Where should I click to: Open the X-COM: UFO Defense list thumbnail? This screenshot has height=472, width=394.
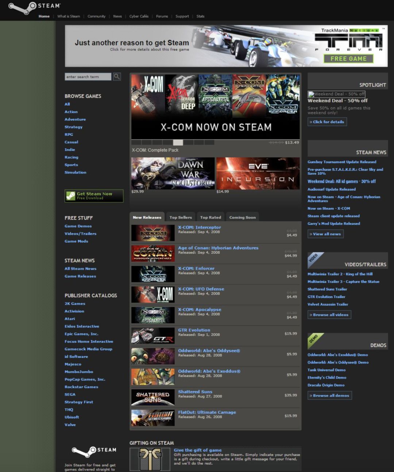click(x=153, y=295)
